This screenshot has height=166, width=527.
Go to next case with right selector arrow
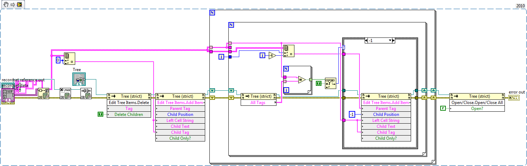click(x=393, y=41)
